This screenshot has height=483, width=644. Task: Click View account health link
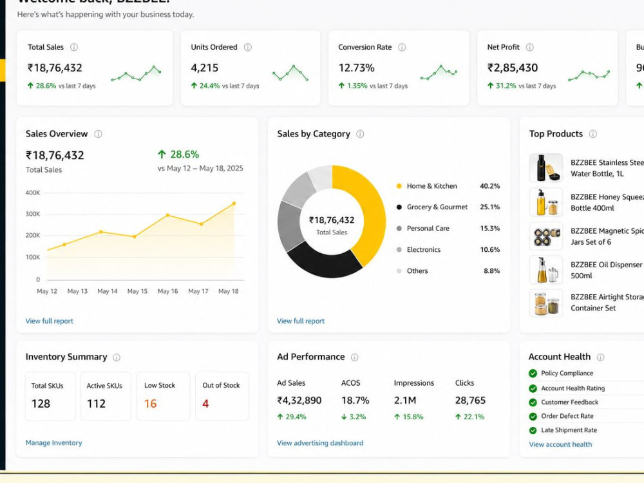pyautogui.click(x=561, y=444)
